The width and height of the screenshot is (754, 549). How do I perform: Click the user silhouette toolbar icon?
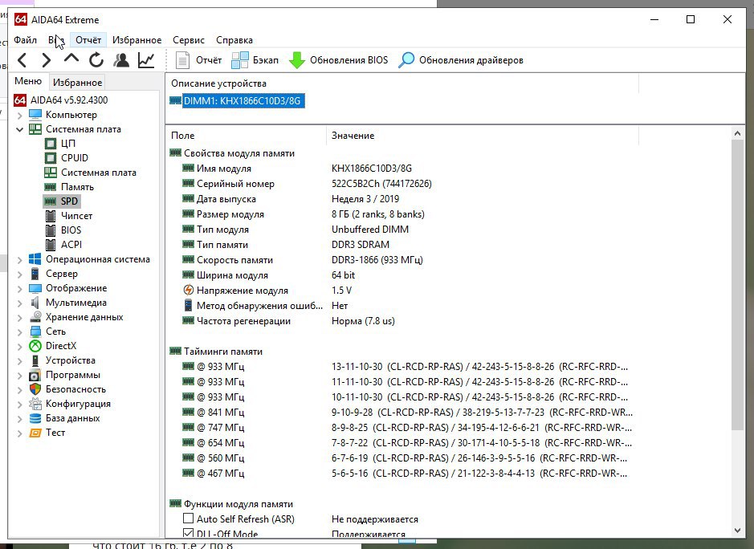121,60
